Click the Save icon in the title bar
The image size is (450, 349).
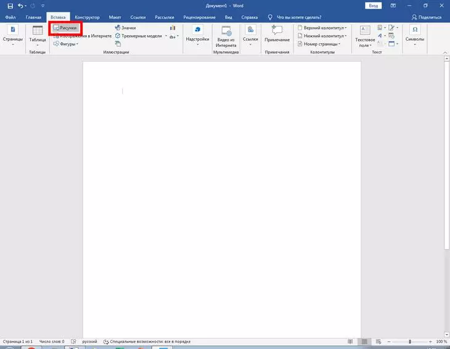pos(10,6)
